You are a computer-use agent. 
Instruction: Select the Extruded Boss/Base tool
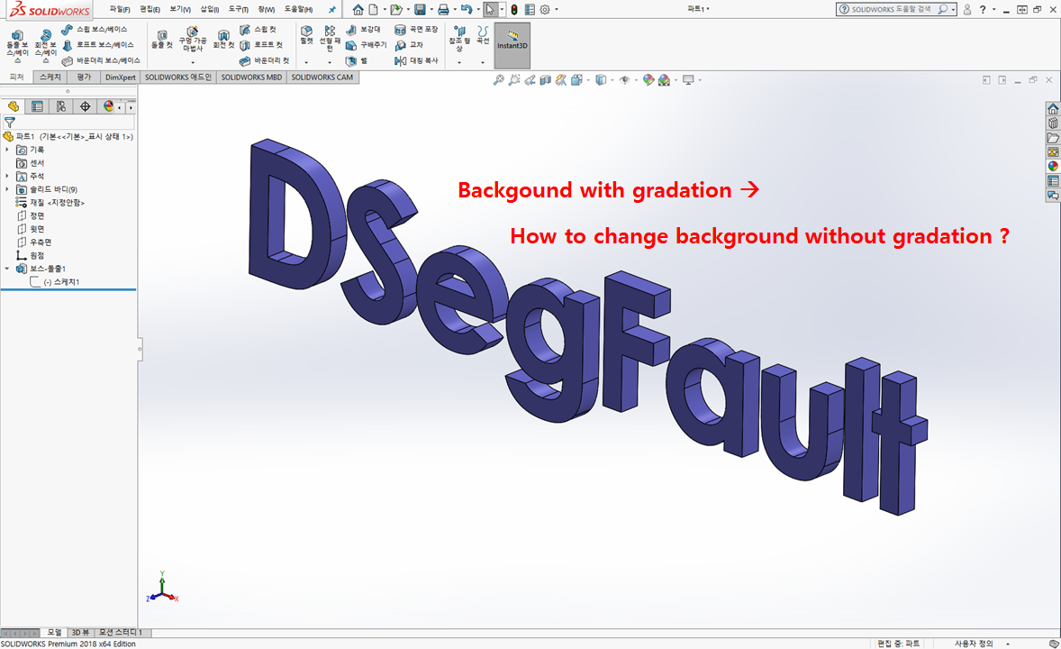point(17,46)
